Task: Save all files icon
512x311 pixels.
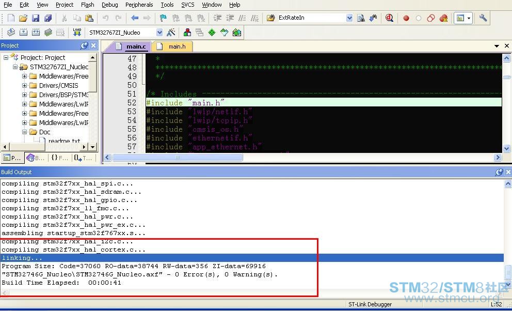Action: point(48,18)
